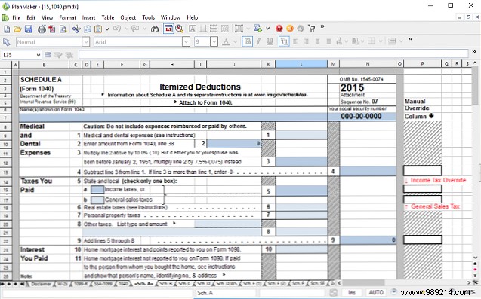The image size is (481, 299).
Task: Toggle the actual size 1:1 view icon
Action: [168, 29]
